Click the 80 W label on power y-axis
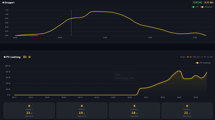The width and height of the screenshot is (215, 120). pos(8,72)
